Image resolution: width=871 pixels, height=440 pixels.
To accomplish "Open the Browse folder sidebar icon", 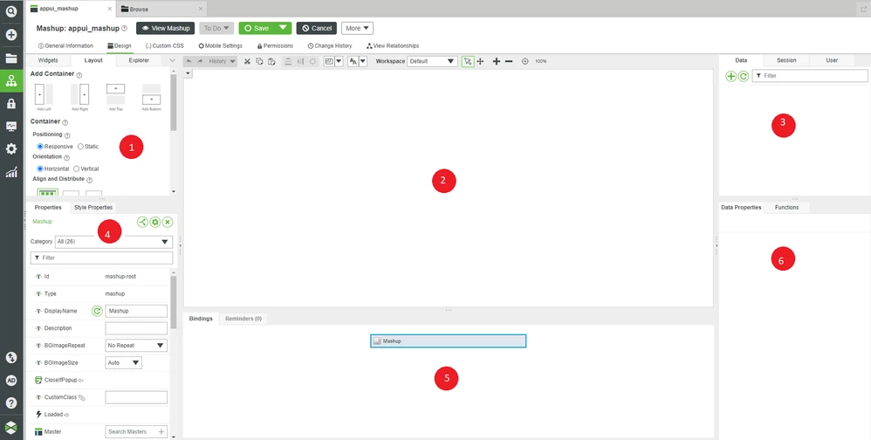I will click(11, 58).
